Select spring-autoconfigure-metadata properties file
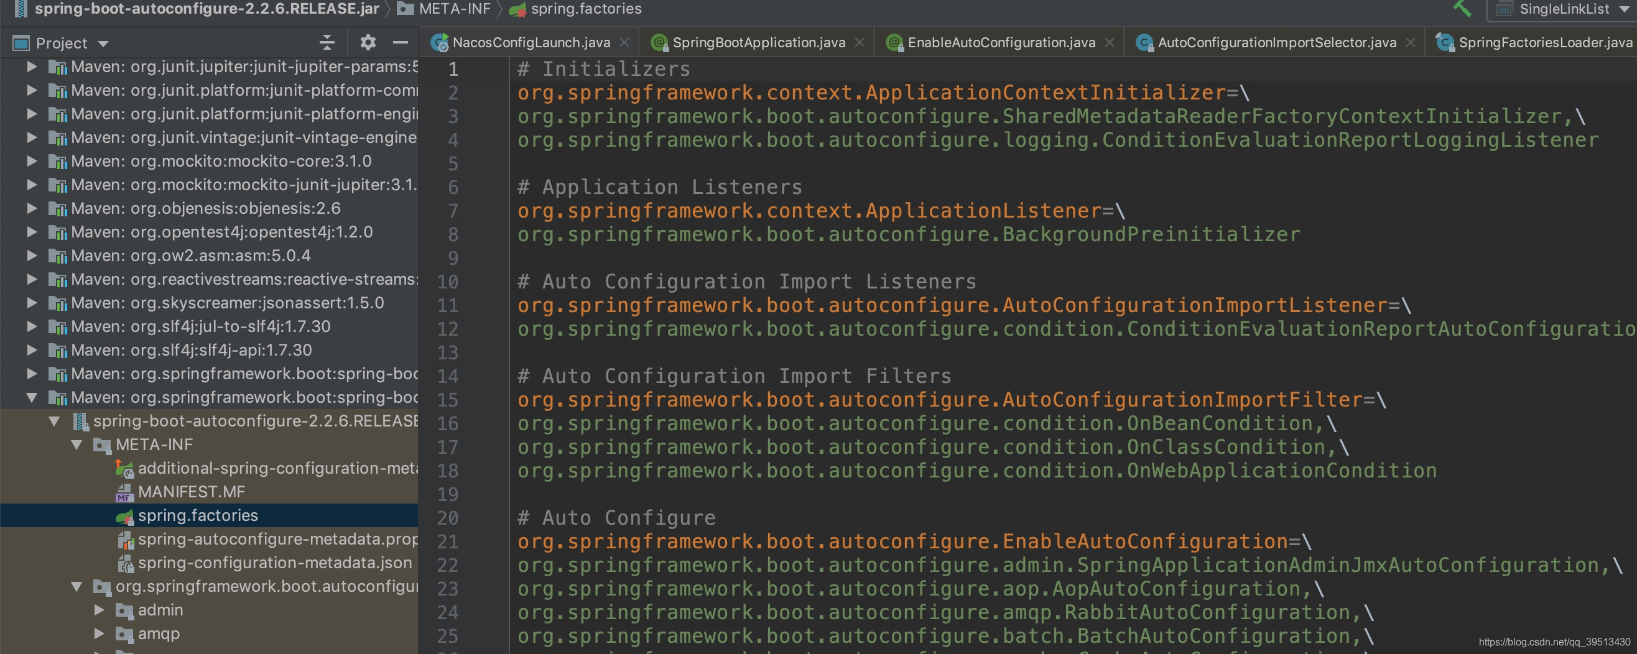1637x654 pixels. (x=209, y=539)
